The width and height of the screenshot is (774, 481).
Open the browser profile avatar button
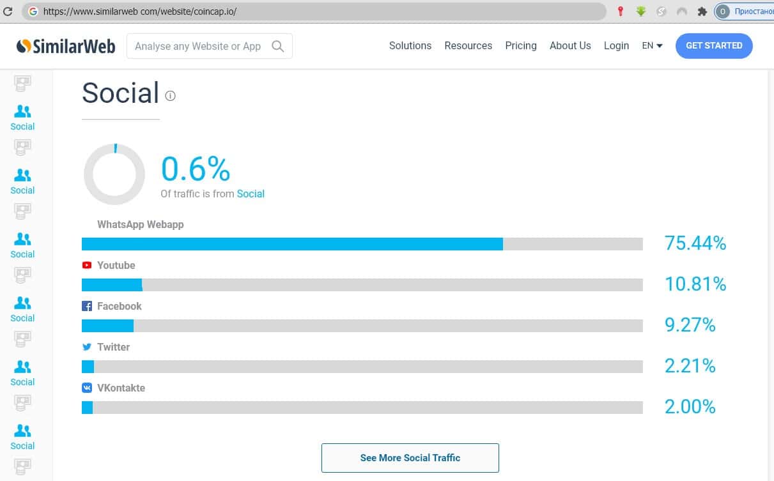(723, 11)
